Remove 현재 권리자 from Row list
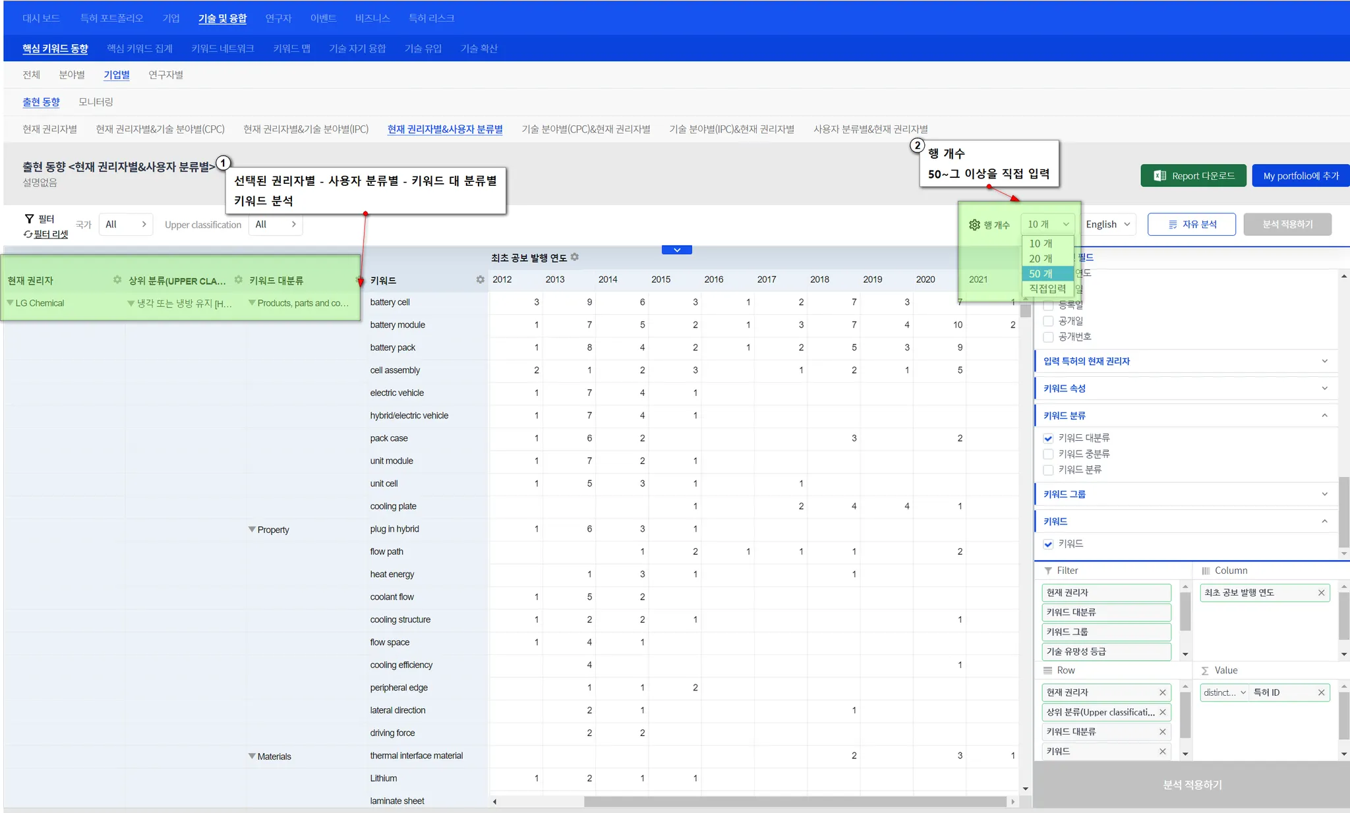The height and width of the screenshot is (813, 1350). point(1162,692)
